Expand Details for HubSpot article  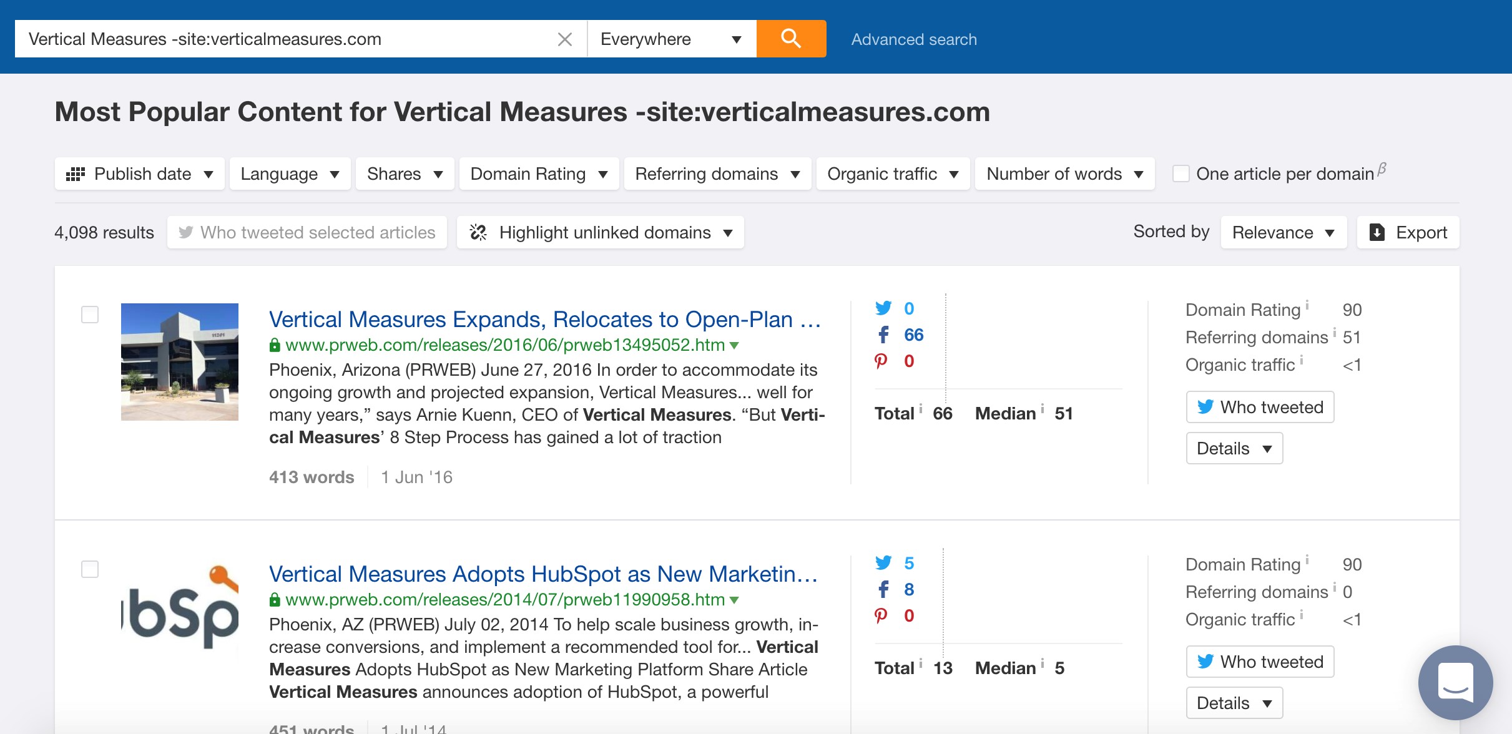pyautogui.click(x=1234, y=703)
